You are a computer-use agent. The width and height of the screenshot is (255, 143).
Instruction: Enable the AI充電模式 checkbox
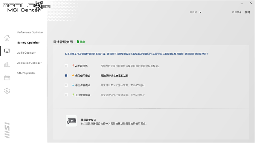[66, 66]
